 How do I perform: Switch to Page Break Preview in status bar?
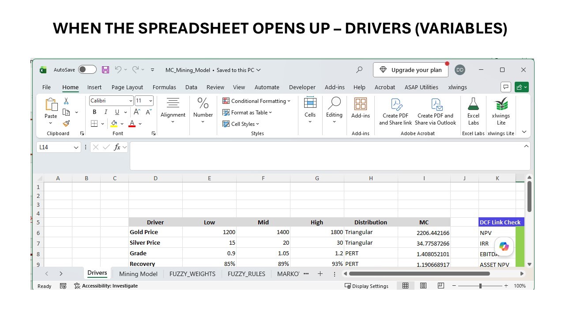coord(441,286)
